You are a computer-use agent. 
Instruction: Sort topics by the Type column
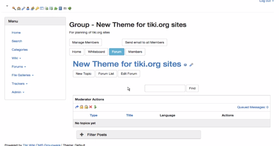click(x=93, y=115)
